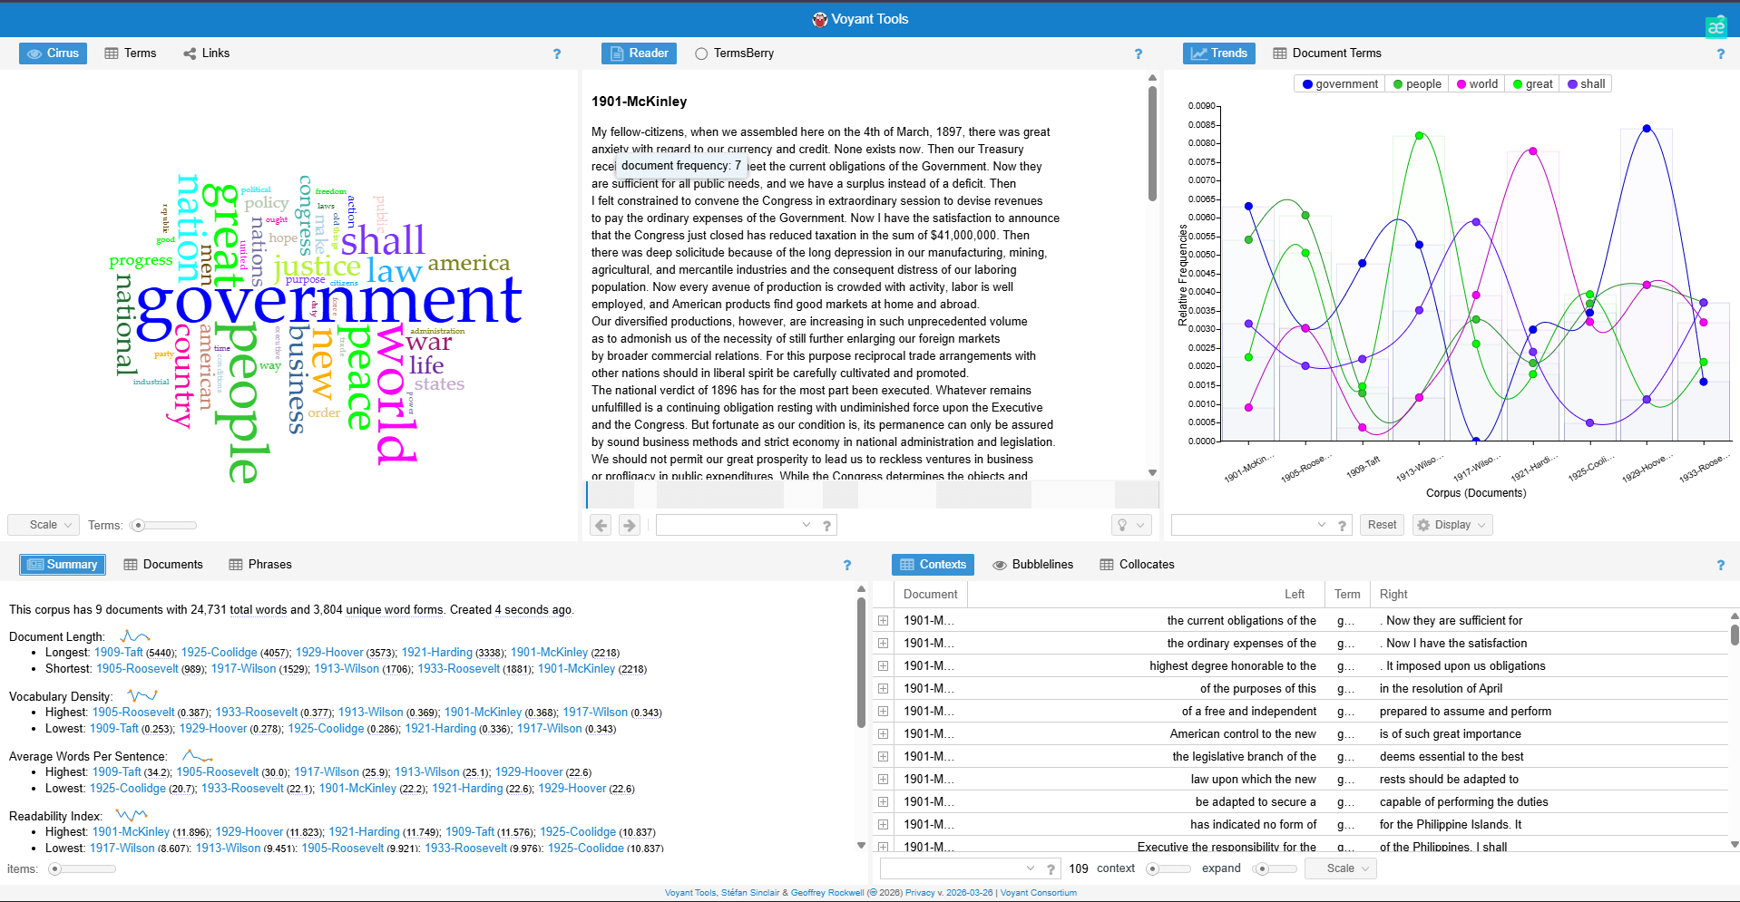
Task: Click the accessibility icon in top-right corner
Action: [x=1716, y=26]
